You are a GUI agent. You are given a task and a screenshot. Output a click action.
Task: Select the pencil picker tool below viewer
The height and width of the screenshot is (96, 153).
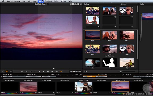pos(2,71)
